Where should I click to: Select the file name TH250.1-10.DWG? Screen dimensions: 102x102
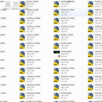[x=33, y=43]
